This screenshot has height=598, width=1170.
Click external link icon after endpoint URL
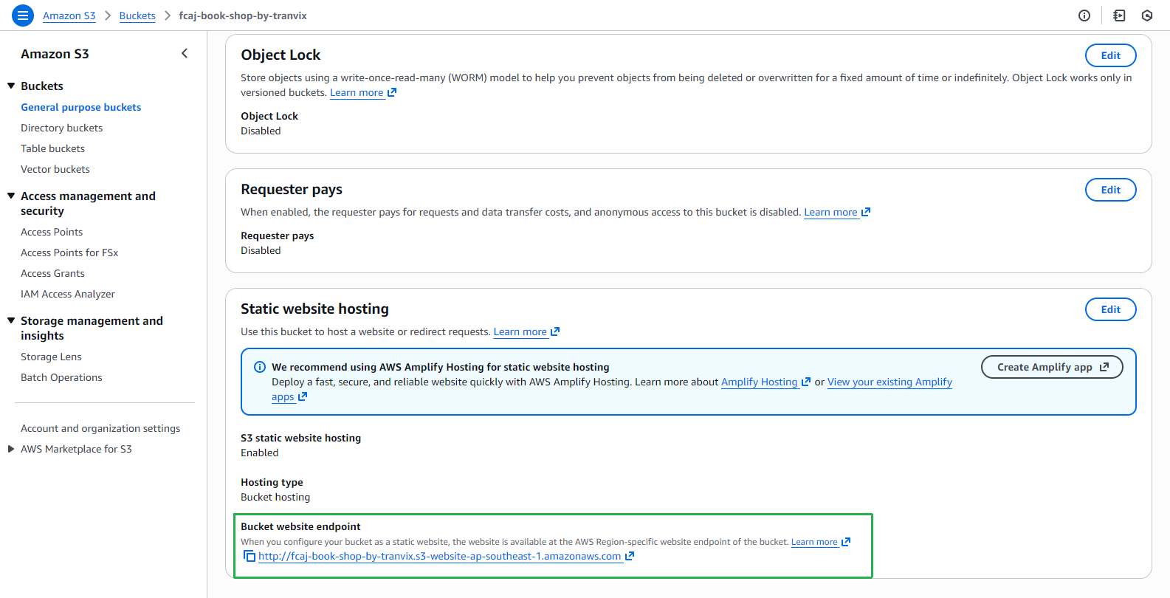pos(630,556)
